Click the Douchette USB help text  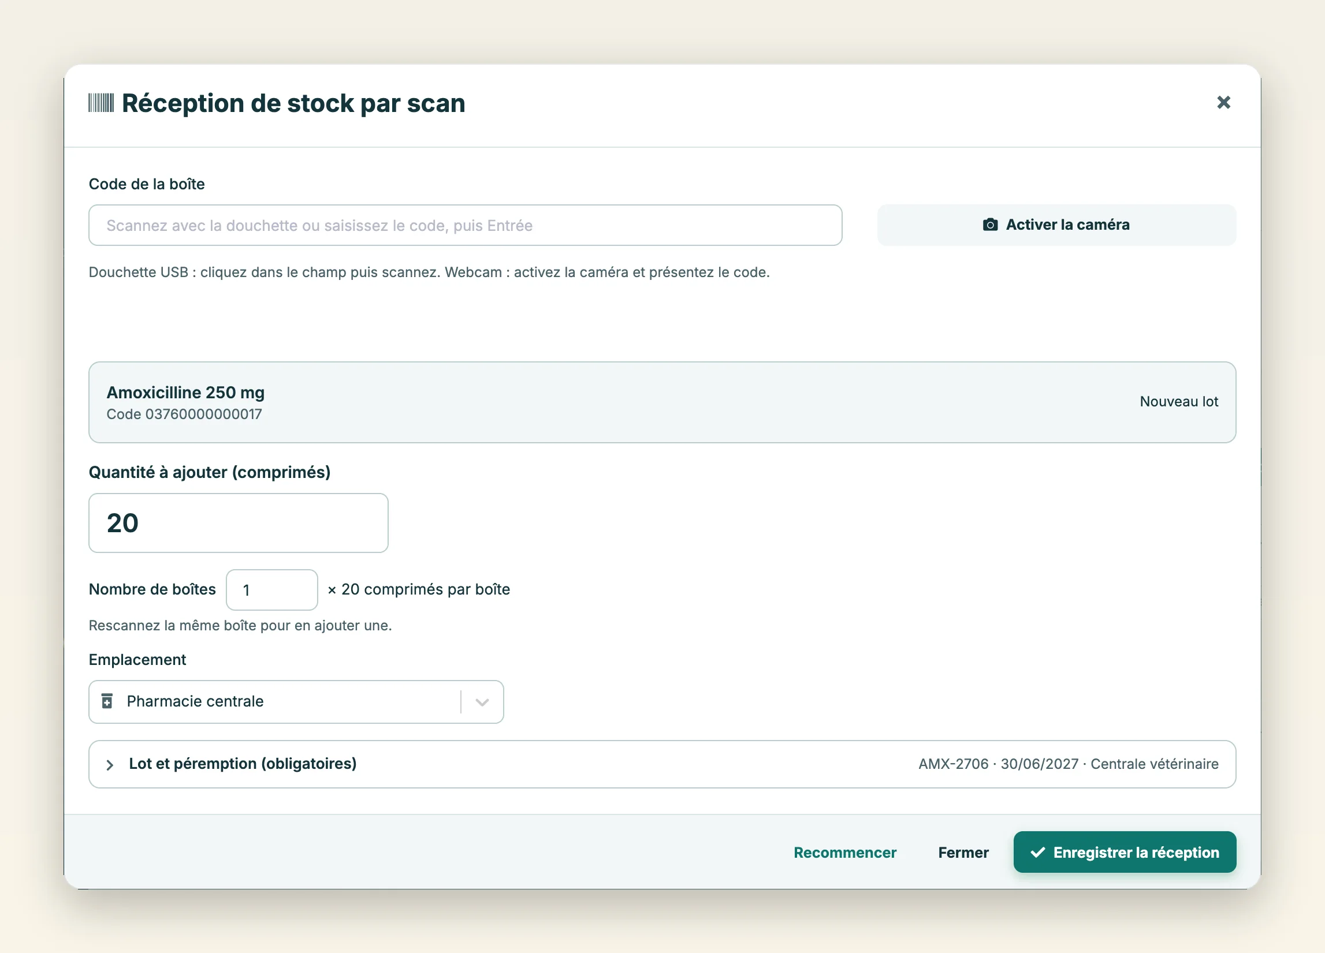(429, 272)
